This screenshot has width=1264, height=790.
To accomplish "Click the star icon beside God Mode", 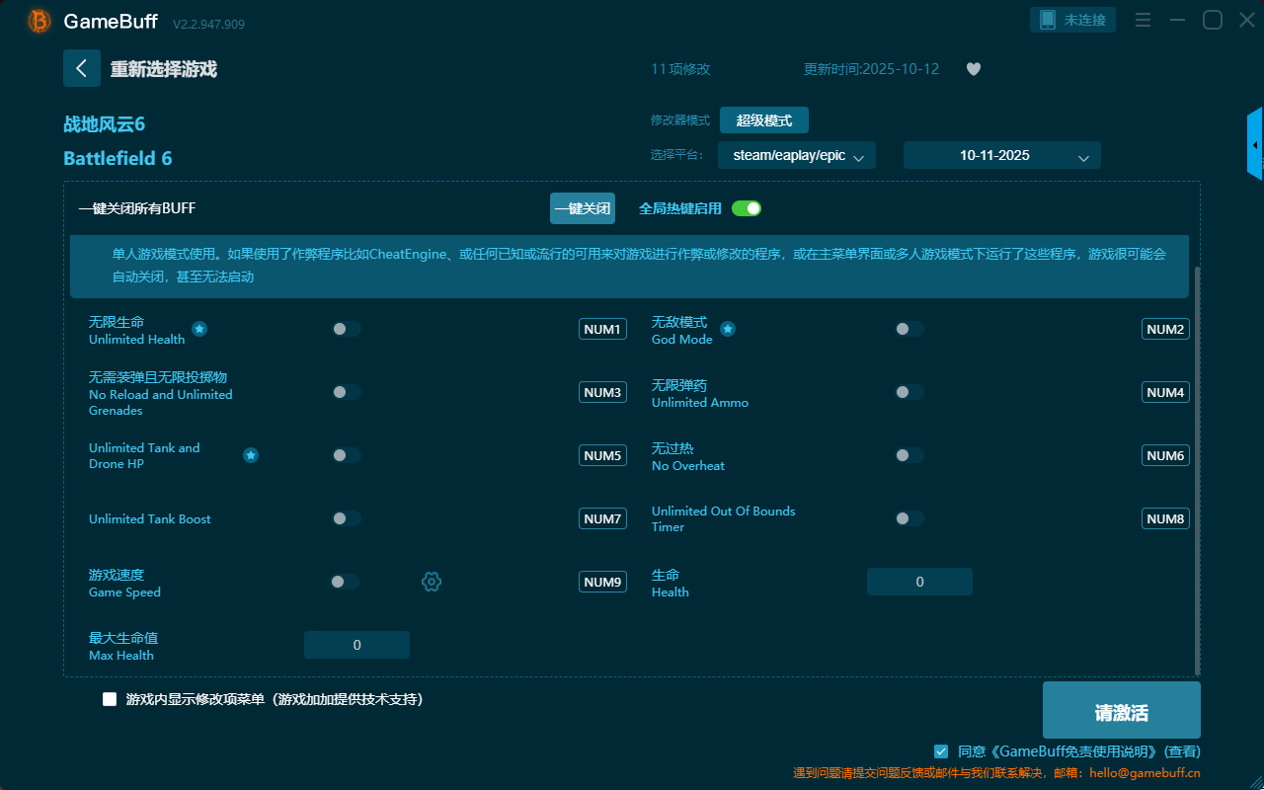I will [728, 329].
